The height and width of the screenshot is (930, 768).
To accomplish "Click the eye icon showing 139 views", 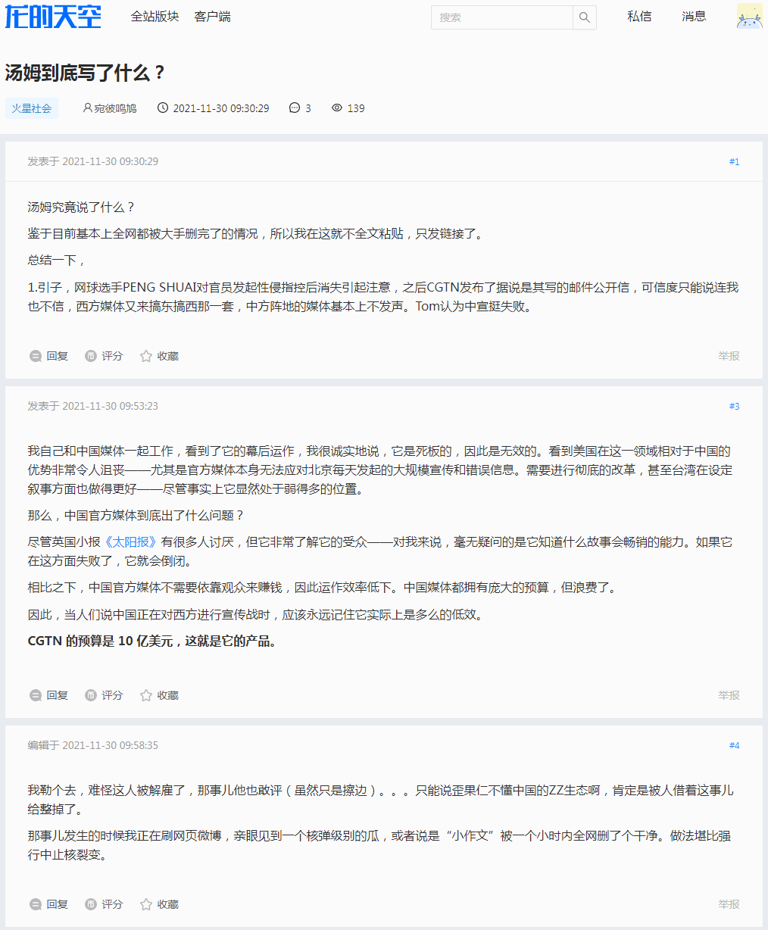I will (x=337, y=108).
